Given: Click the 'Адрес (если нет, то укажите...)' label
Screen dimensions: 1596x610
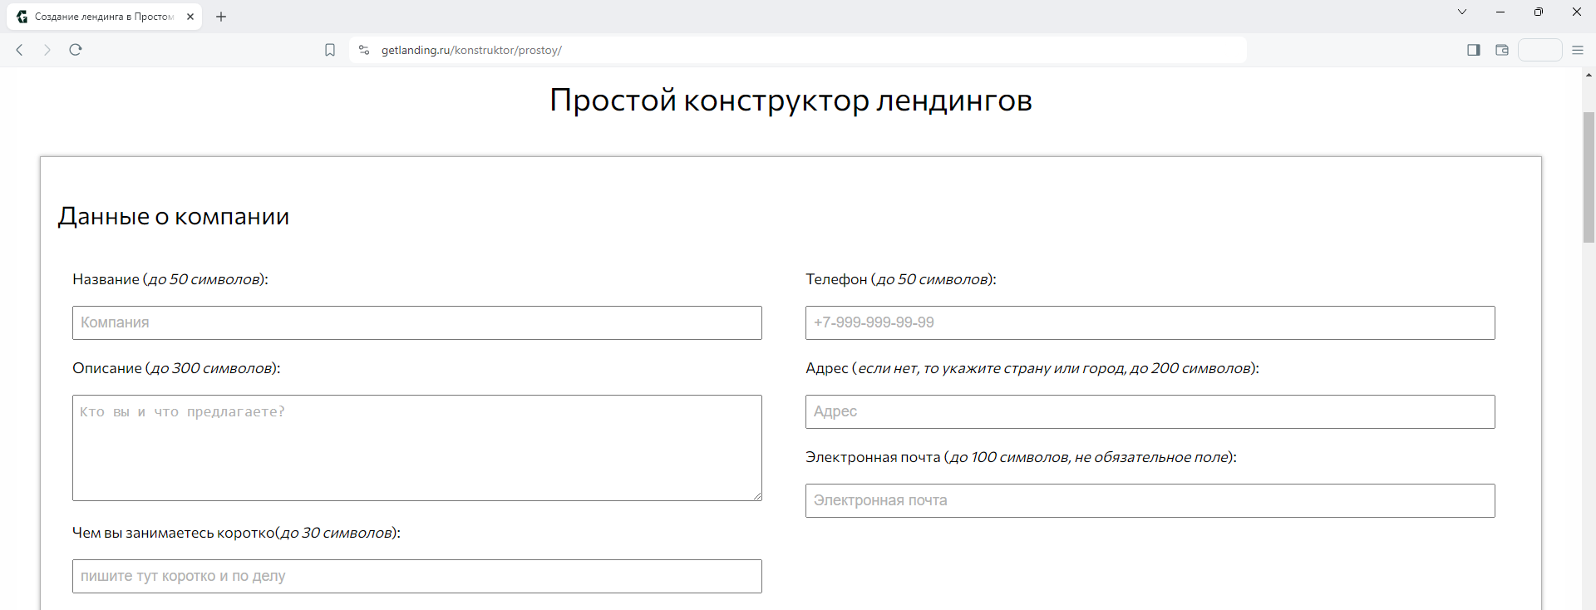Looking at the screenshot, I should [1032, 368].
